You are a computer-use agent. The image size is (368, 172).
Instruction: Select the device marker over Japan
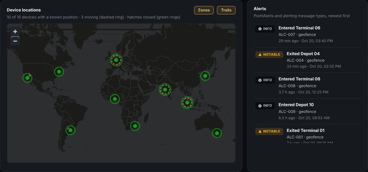pos(205,76)
